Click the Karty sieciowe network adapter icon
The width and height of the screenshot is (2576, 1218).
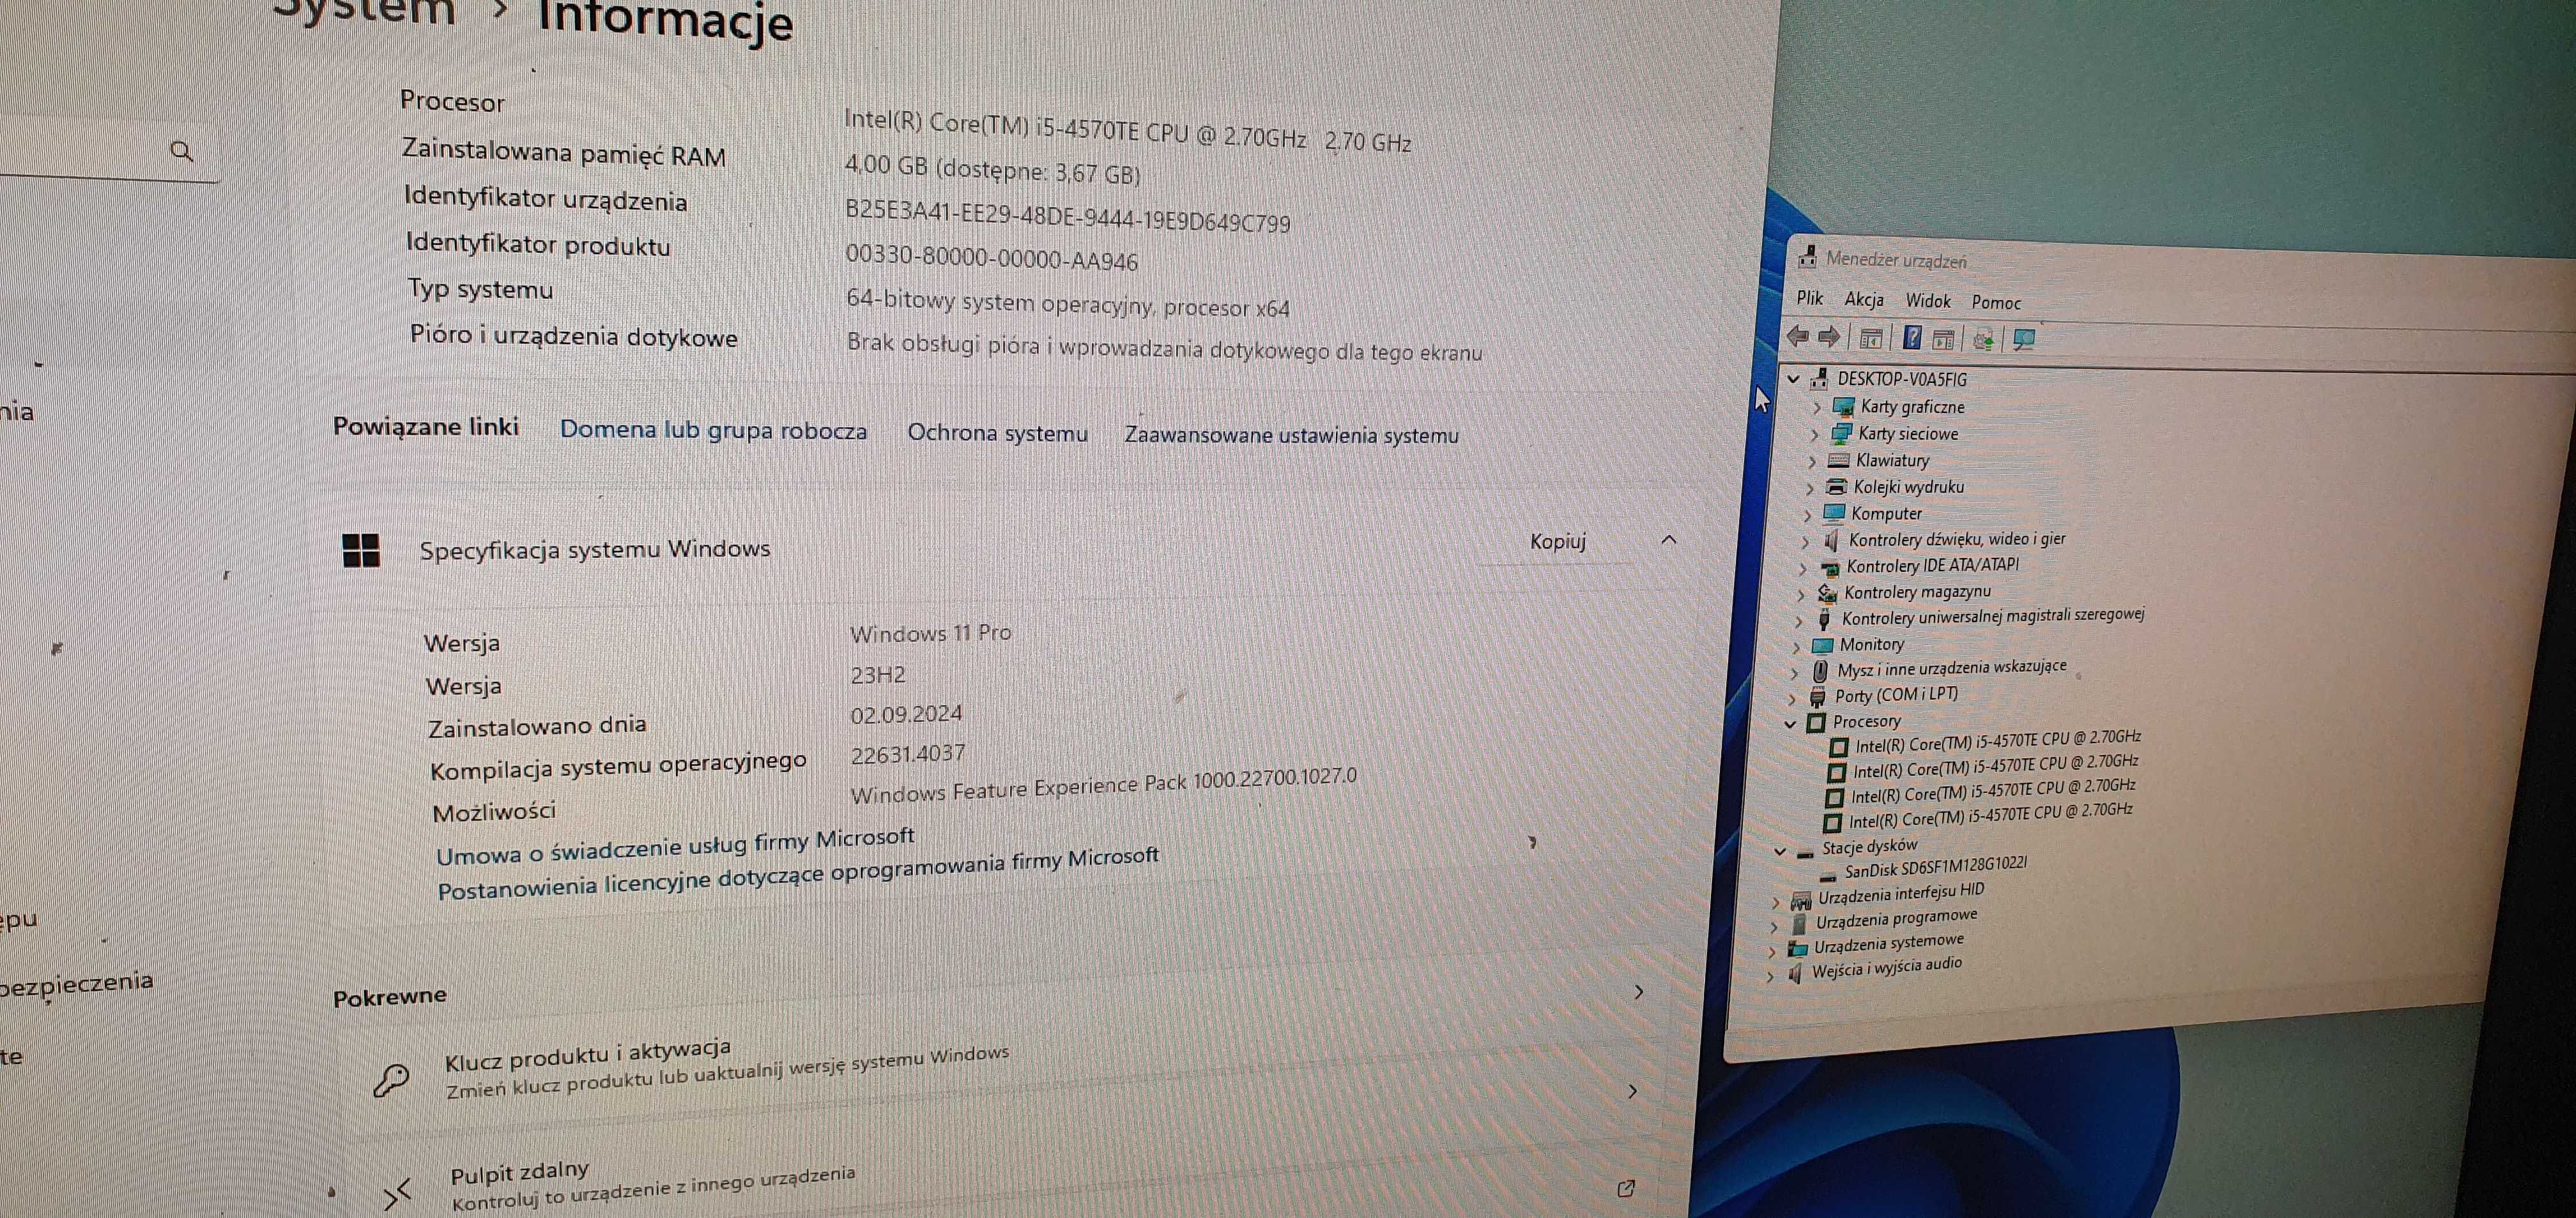[x=1840, y=433]
